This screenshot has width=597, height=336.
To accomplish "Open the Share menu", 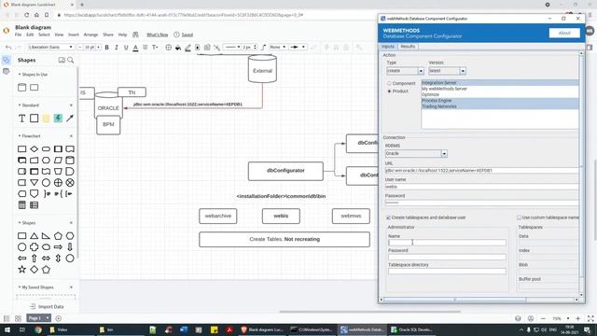I will 108,35.
